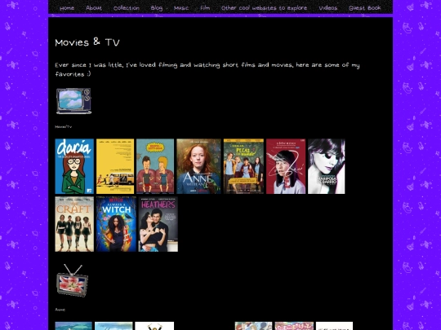This screenshot has height=330, width=441.
Task: Open the yellow Little Miss Sunshine poster
Action: 115,166
